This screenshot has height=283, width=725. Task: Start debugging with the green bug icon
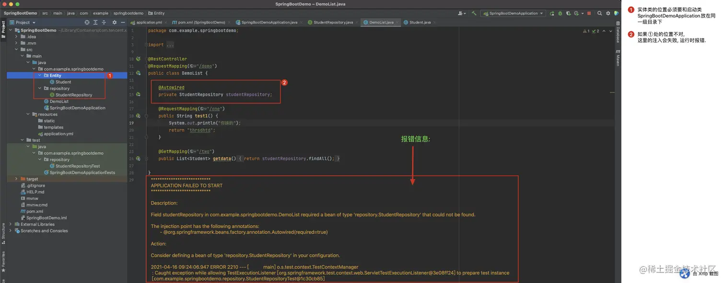coord(560,13)
